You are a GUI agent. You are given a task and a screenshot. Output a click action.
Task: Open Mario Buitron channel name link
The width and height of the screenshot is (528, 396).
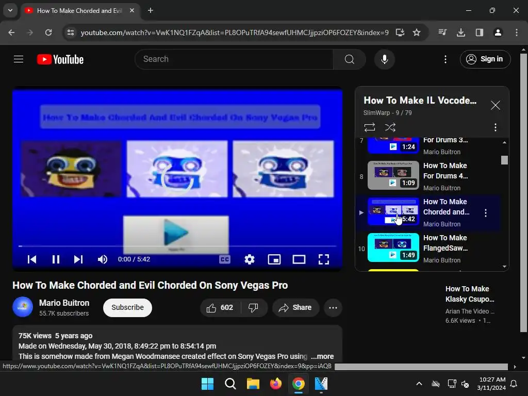coord(64,303)
